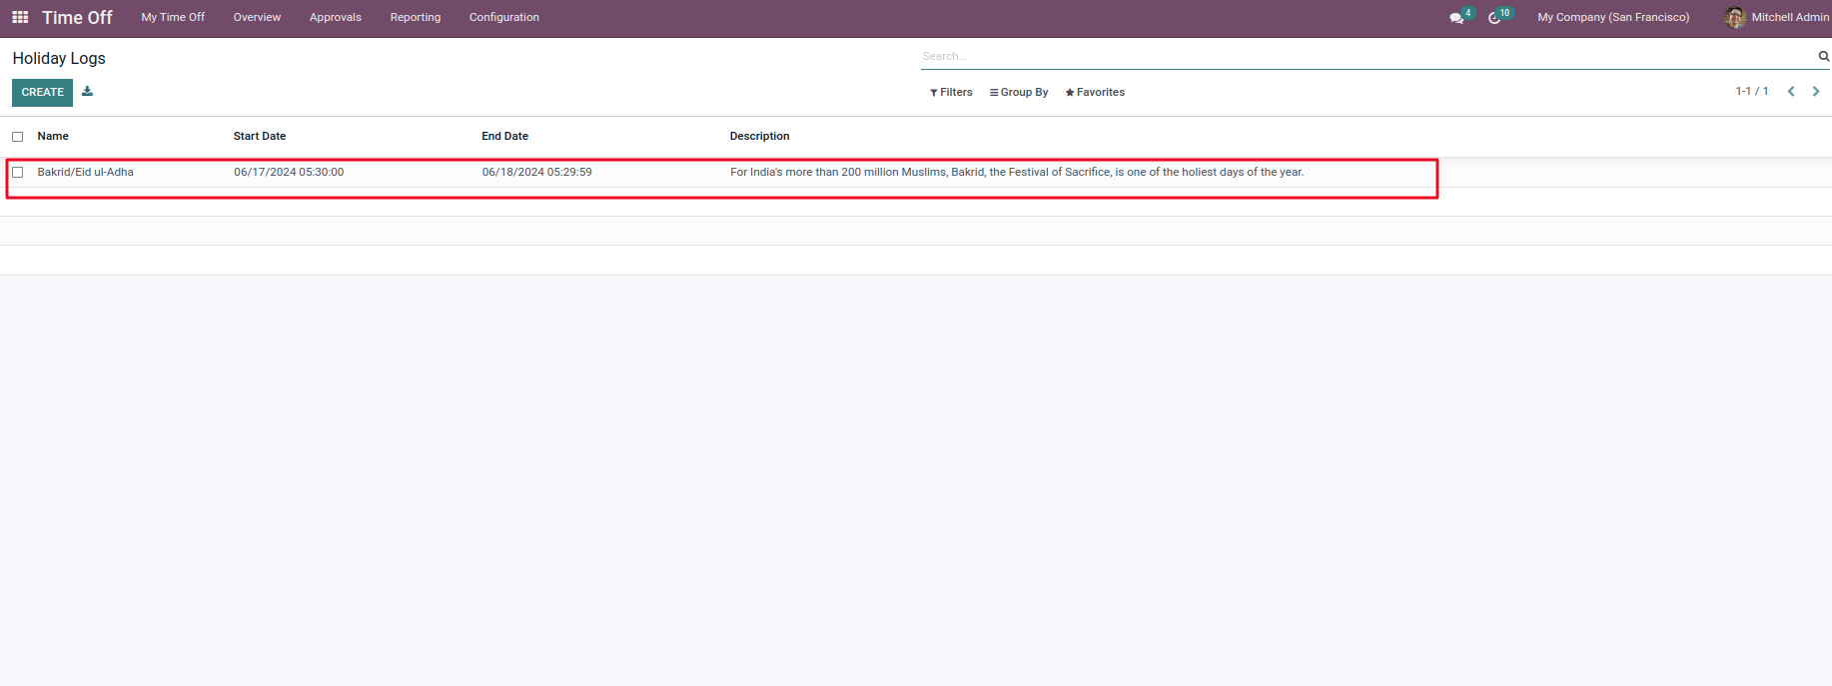This screenshot has width=1832, height=686.
Task: Open the Configuration menu
Action: (504, 17)
